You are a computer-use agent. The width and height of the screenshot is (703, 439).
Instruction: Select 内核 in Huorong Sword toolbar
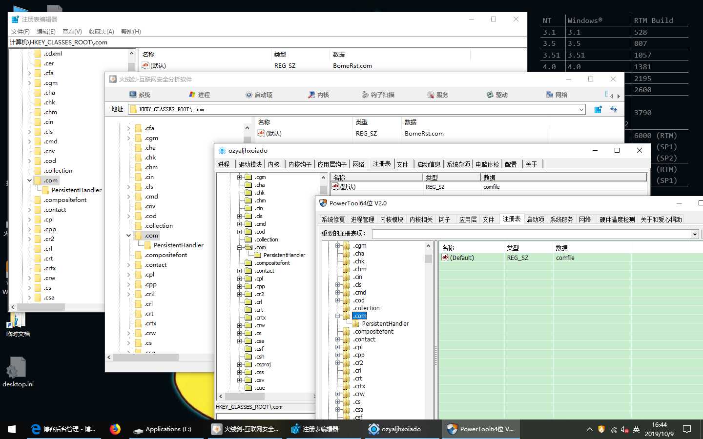click(318, 95)
